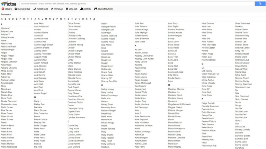This screenshot has width=266, height=149.
Task: Open the Dating menu link
Action: pyautogui.click(x=88, y=9)
